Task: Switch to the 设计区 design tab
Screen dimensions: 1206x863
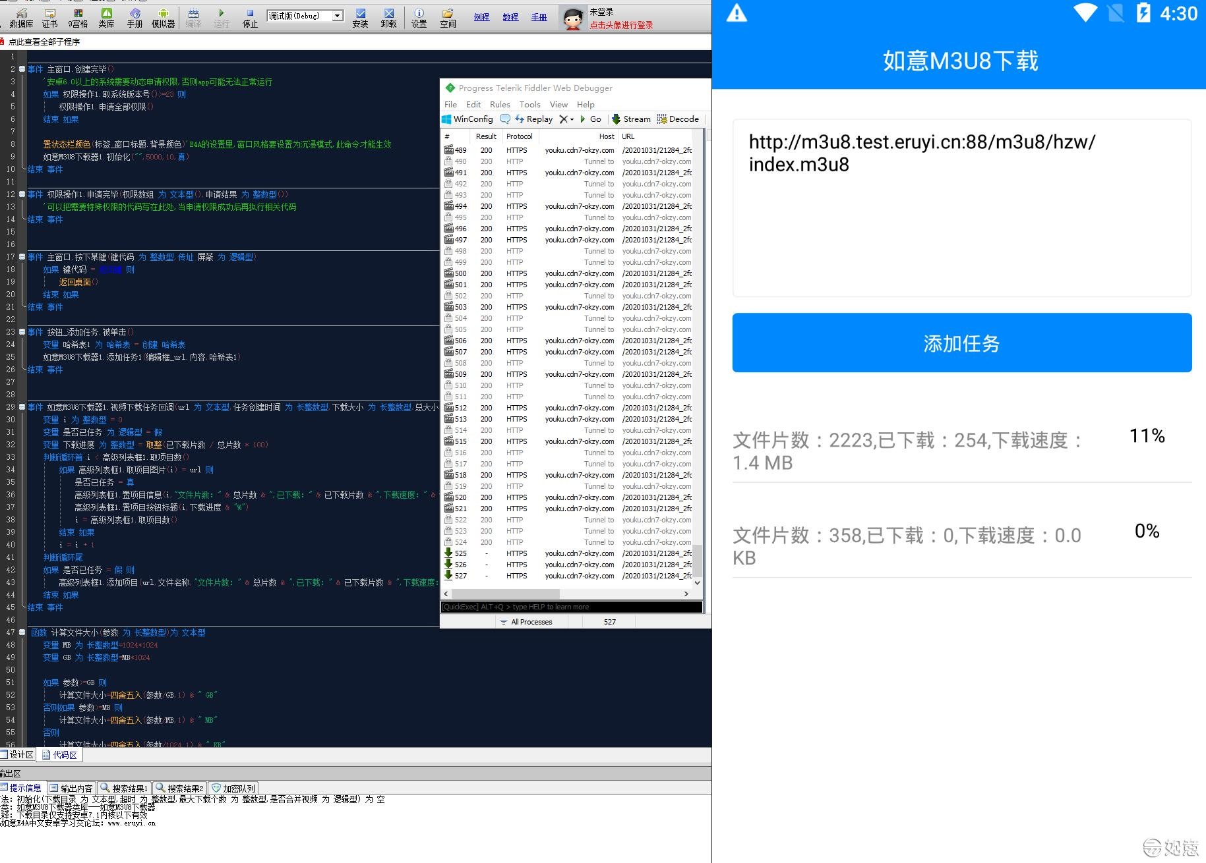Action: [x=18, y=755]
